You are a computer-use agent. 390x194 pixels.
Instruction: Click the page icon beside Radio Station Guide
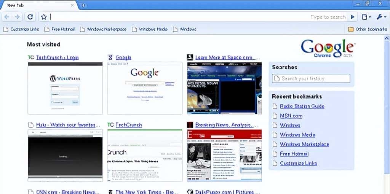pyautogui.click(x=275, y=106)
